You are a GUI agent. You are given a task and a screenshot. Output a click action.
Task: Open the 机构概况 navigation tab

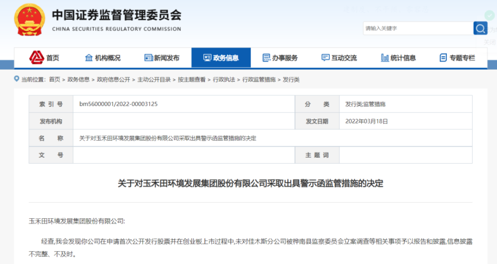103,58
